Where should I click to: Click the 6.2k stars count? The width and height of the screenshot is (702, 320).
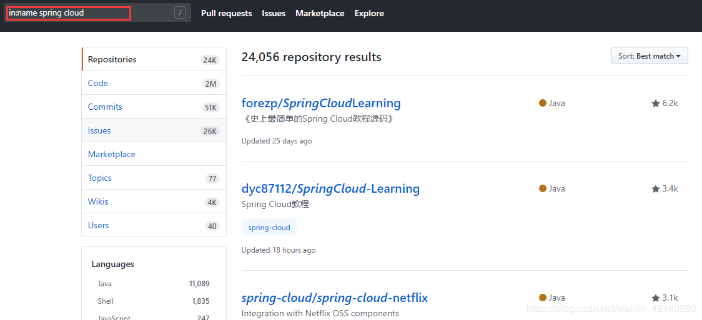(x=670, y=104)
